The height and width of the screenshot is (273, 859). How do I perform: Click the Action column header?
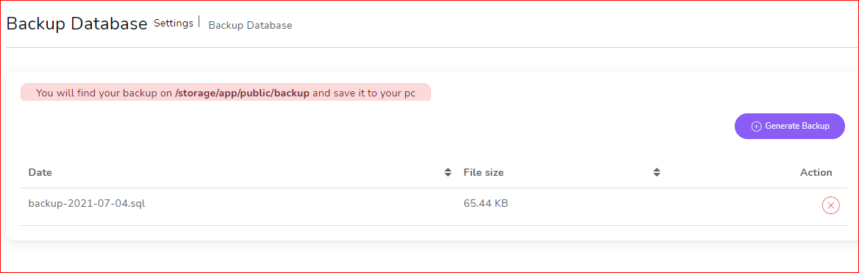(816, 172)
